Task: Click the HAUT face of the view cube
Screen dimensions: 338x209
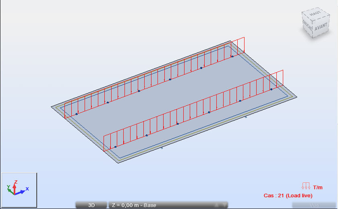Action: (x=315, y=13)
